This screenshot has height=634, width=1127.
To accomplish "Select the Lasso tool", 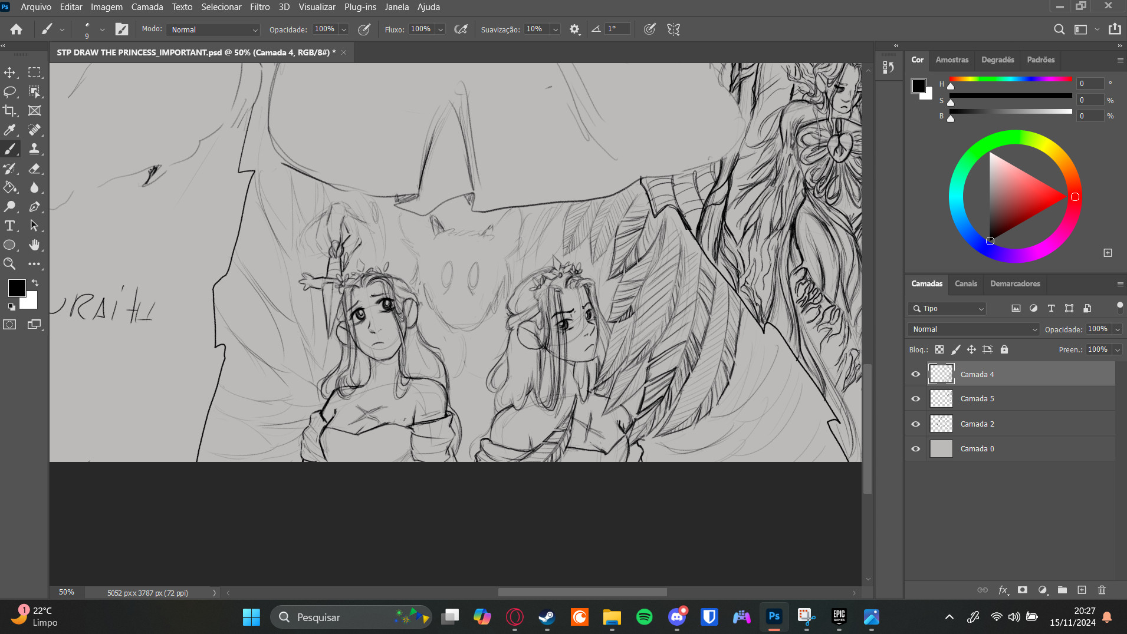I will (x=10, y=91).
